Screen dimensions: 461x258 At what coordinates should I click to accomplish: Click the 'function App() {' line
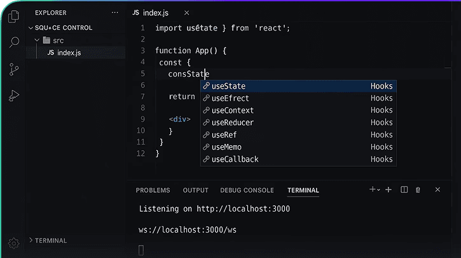point(191,51)
